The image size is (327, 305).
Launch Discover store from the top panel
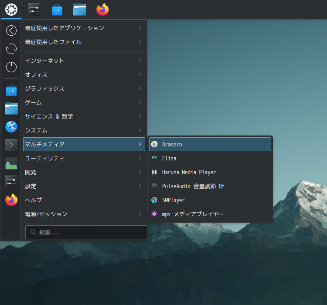57,10
